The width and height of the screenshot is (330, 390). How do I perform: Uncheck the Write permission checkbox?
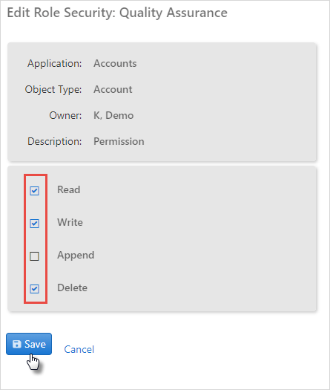click(34, 224)
